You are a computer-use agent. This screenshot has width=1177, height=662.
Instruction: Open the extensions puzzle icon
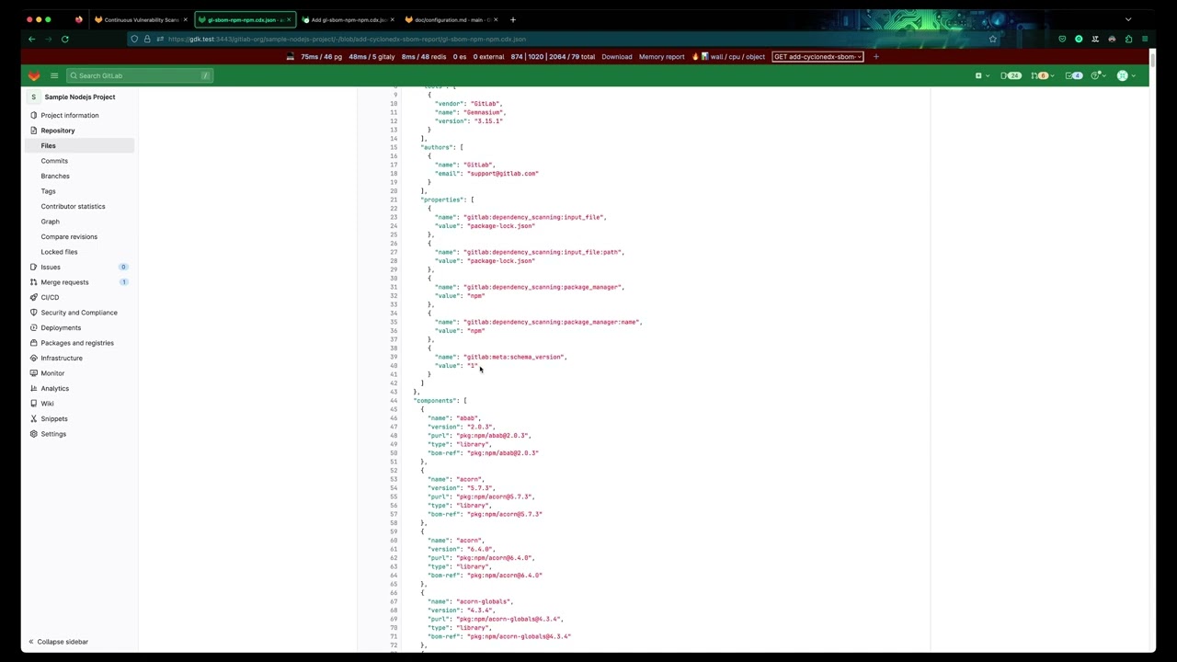point(1128,39)
